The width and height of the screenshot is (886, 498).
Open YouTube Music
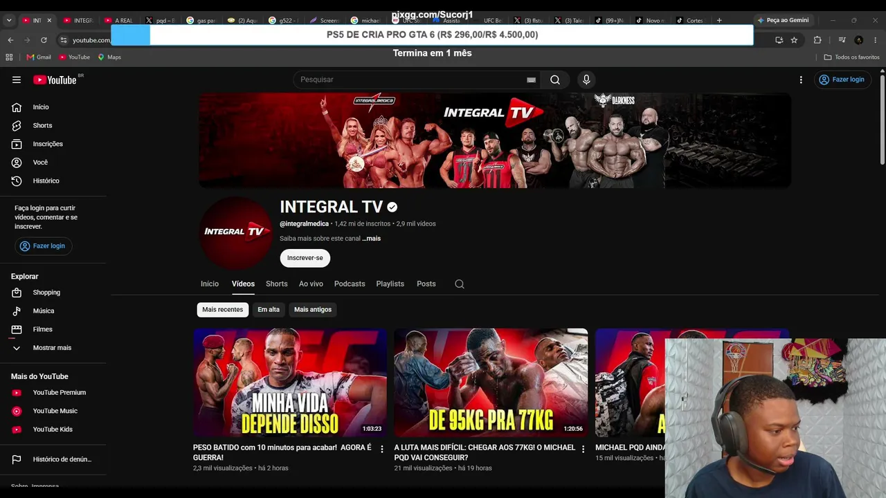click(x=54, y=411)
